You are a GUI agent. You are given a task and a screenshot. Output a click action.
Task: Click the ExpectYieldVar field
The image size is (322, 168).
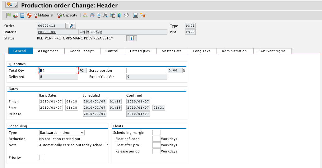coord(147,77)
